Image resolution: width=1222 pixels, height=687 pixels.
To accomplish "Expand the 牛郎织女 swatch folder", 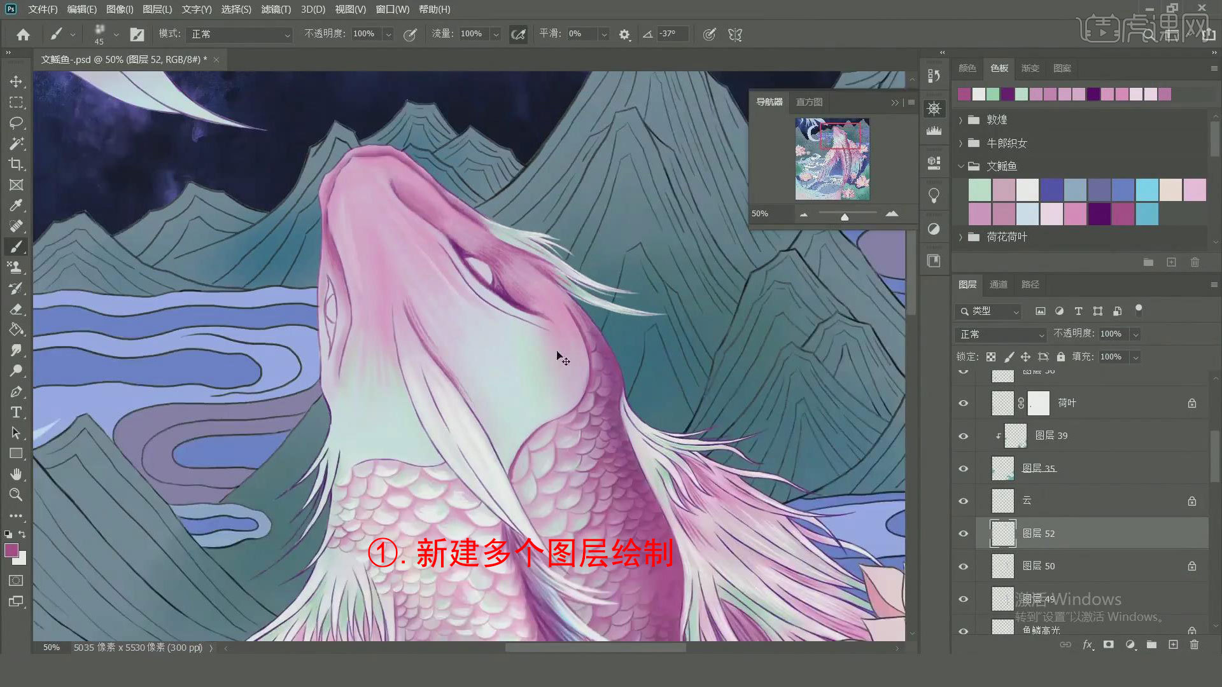I will [960, 143].
